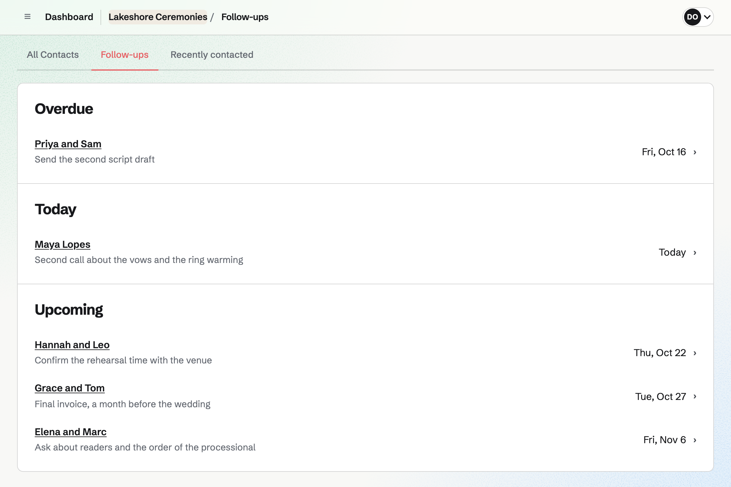
Task: Click the Tue, Oct 27 date
Action: pyautogui.click(x=660, y=397)
